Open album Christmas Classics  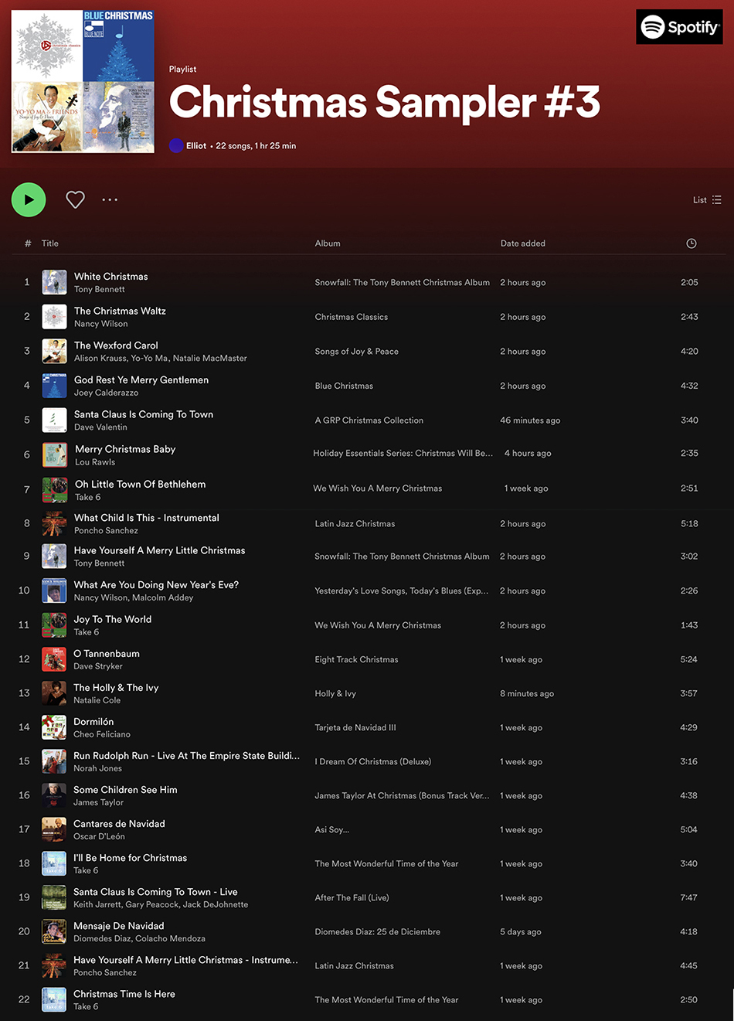click(352, 317)
